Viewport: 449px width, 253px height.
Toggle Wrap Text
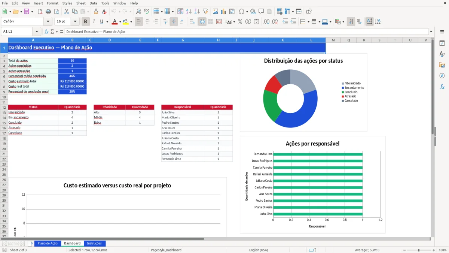(192, 22)
